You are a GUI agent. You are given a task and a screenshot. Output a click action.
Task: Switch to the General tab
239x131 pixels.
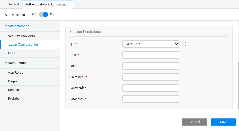(x=13, y=4)
